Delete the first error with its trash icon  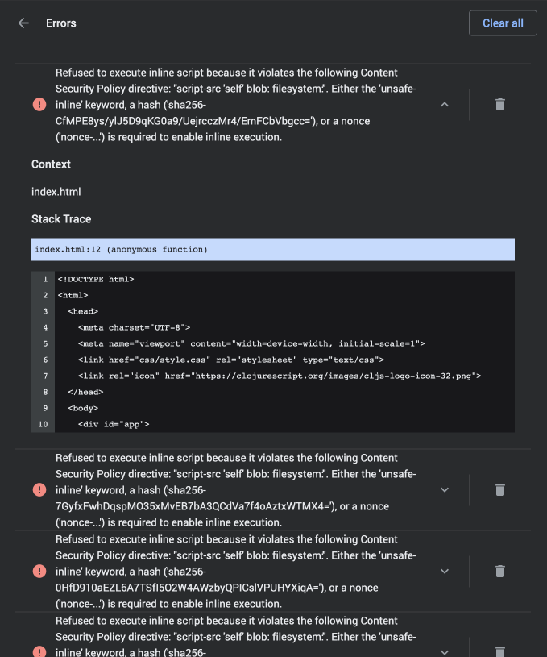[500, 105]
